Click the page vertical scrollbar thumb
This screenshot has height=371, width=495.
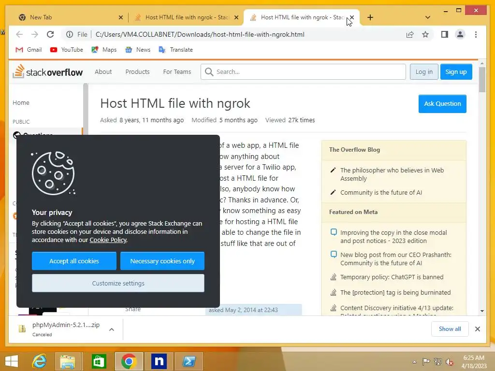click(x=482, y=80)
